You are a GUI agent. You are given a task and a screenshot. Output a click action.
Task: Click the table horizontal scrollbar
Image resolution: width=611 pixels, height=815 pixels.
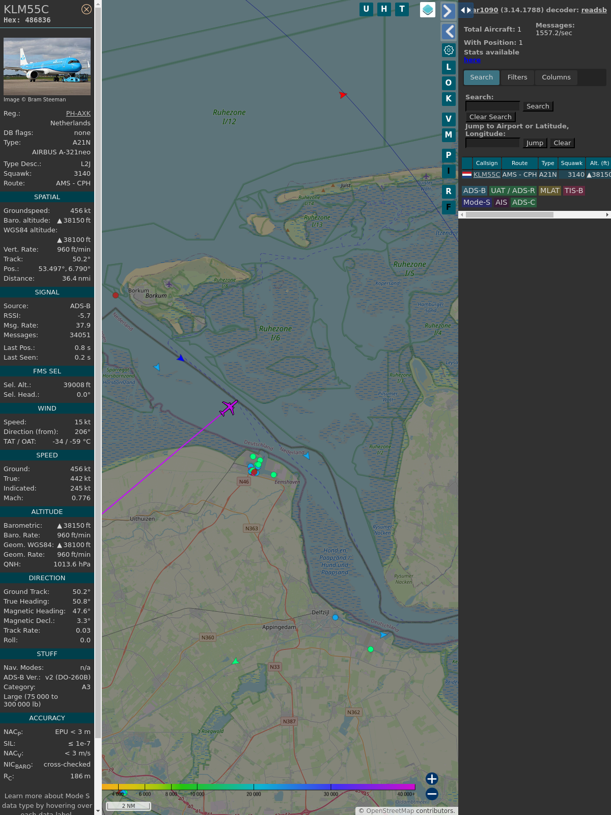[509, 214]
